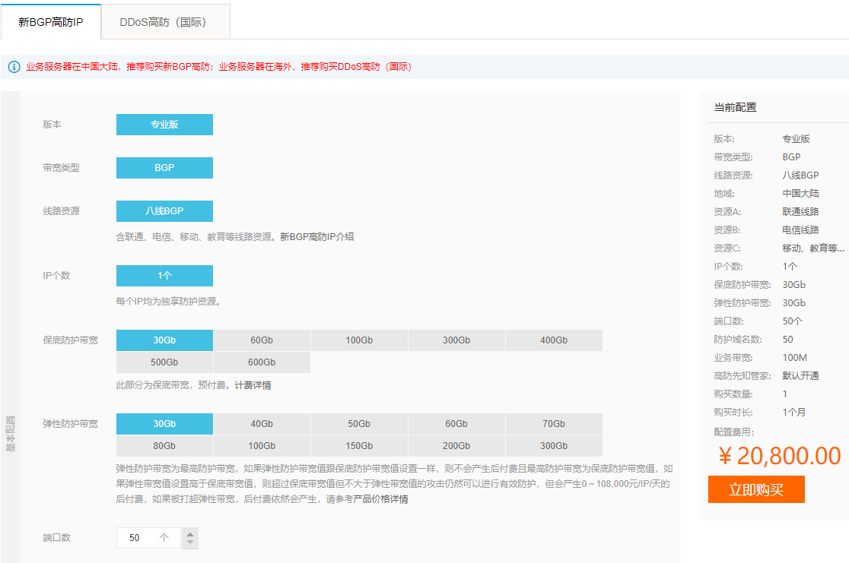
Task: Select 八线BGP for 线路资源
Action: click(x=164, y=211)
